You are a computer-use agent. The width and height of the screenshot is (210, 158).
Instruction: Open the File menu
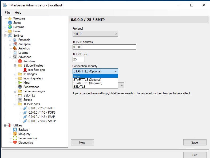click(x=7, y=13)
